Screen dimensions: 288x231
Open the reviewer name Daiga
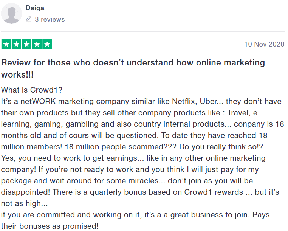35,8
